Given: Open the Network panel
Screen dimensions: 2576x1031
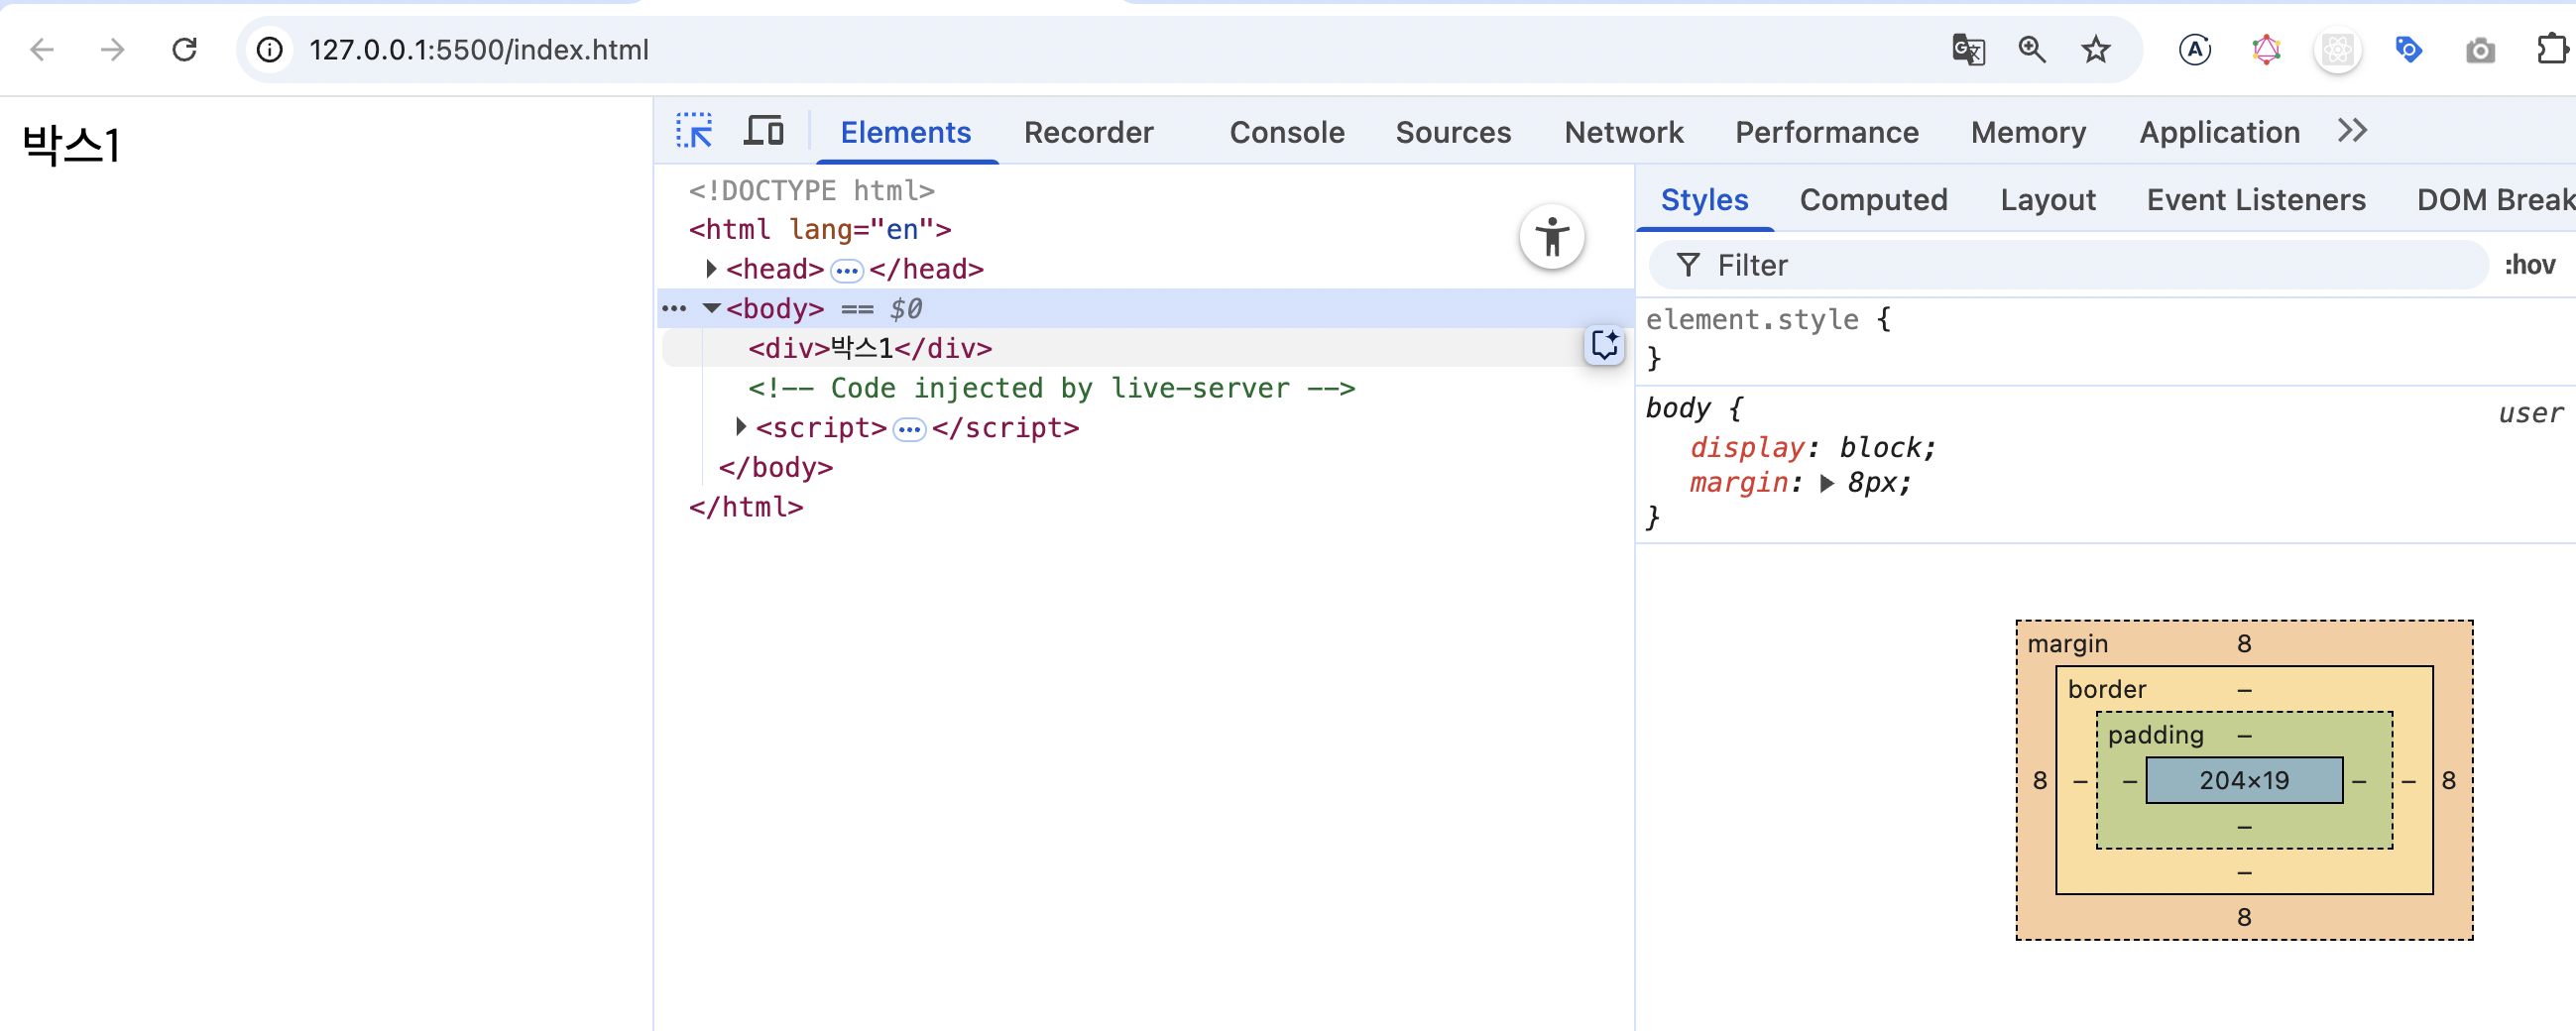Looking at the screenshot, I should [1624, 132].
